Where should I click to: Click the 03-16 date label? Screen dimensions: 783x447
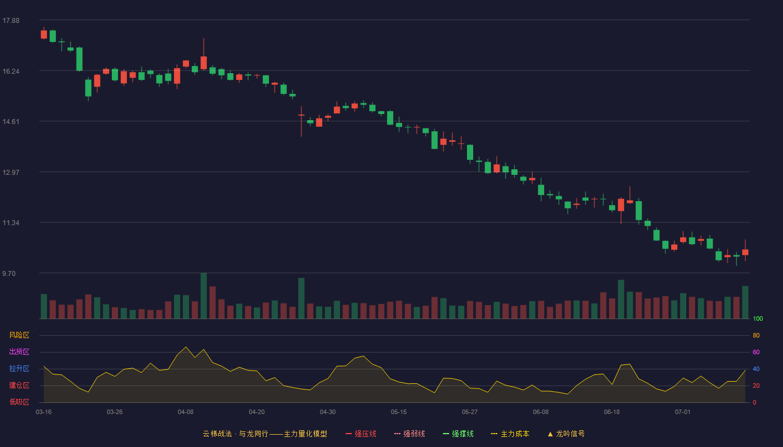pyautogui.click(x=44, y=412)
